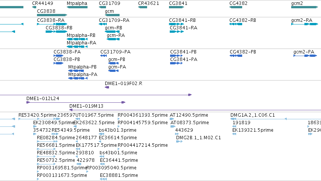Click the 443629 feature label
The image size is (321, 181).
pyautogui.click(x=184, y=130)
